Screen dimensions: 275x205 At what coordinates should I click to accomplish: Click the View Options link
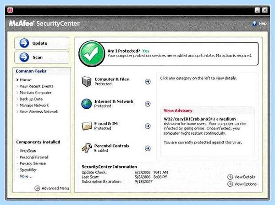click(245, 184)
